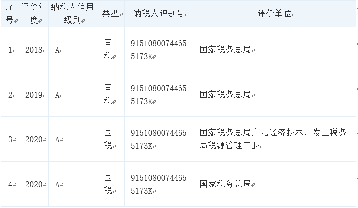The width and height of the screenshot is (358, 208).
Task: Click 国家税务总局 in the 2018 row
Action: (x=225, y=50)
